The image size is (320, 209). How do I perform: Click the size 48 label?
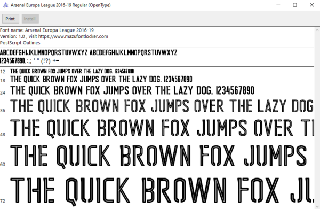3,135
